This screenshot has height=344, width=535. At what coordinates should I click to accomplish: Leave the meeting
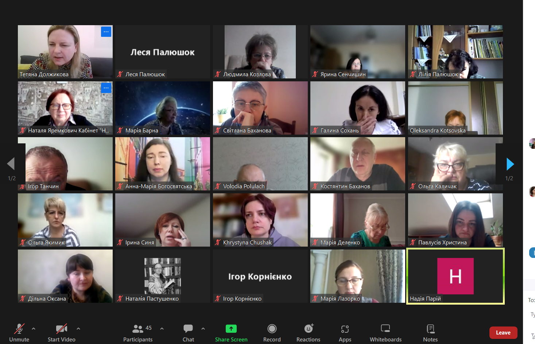pyautogui.click(x=503, y=333)
